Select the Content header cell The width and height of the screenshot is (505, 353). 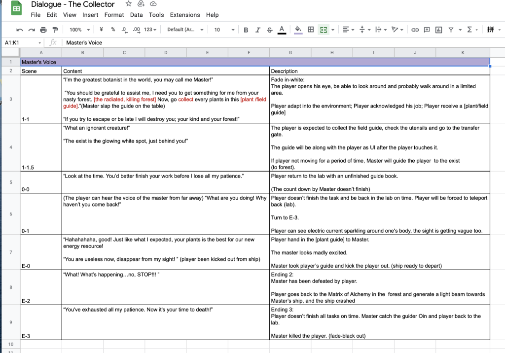166,71
